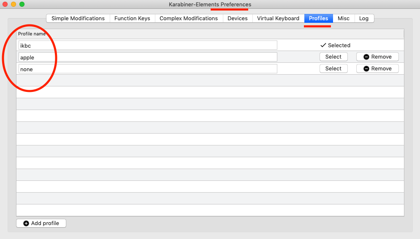Screen dimensions: 420x239
Task: Open the Simple Modifications tab
Action: click(78, 19)
